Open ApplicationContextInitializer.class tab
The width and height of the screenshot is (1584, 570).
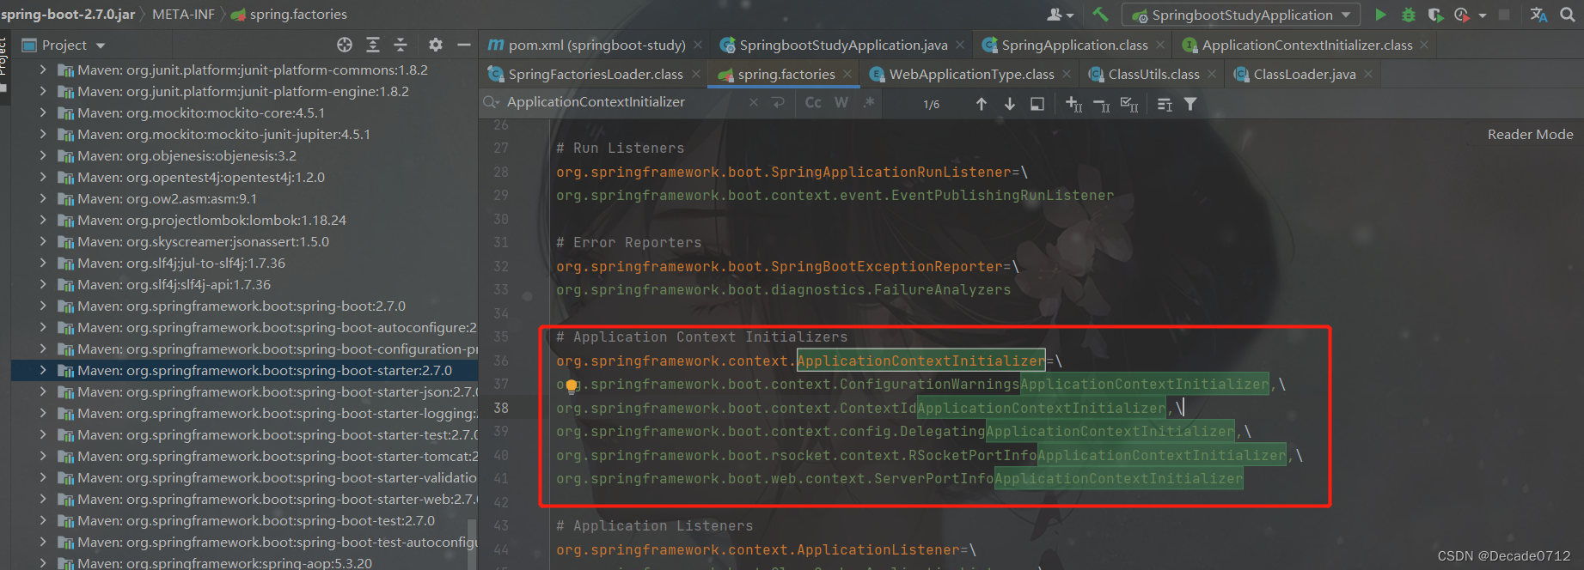(1306, 45)
